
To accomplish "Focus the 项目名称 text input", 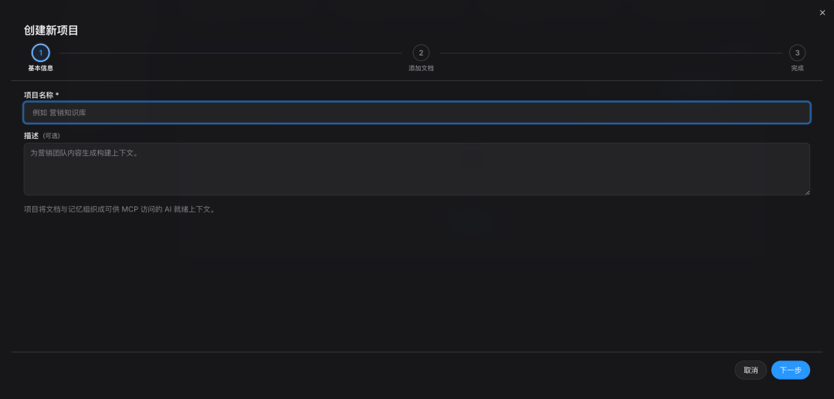I will [417, 113].
